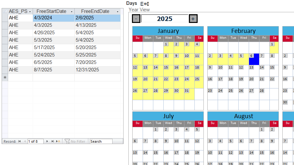294x165 pixels.
Task: Select July 13 day cell
Action: point(138,156)
